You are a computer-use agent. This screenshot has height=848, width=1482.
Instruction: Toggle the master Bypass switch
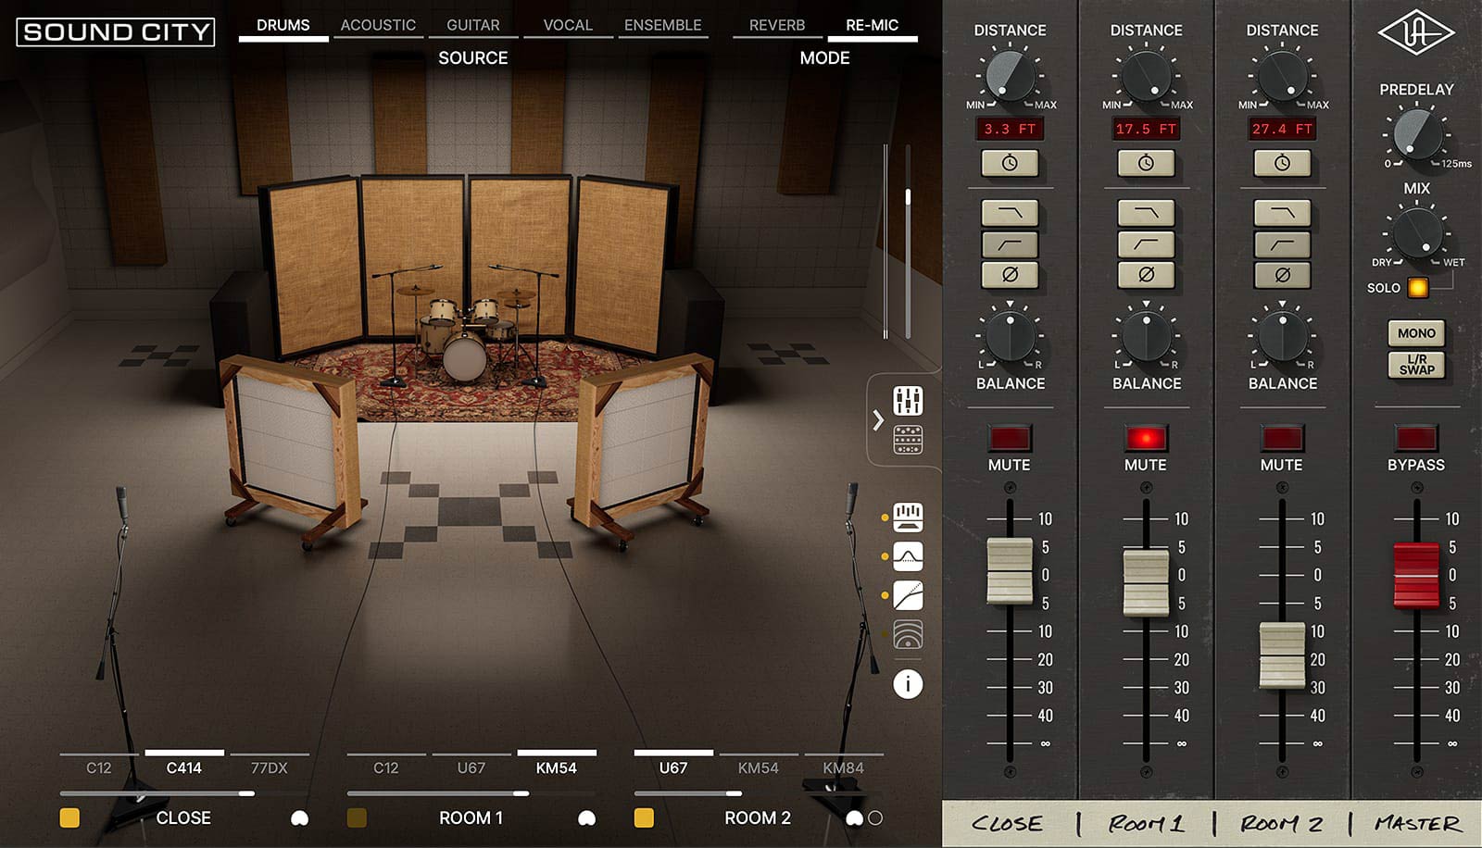(1416, 438)
